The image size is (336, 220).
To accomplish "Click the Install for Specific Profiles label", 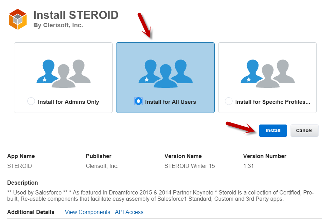I will [273, 102].
